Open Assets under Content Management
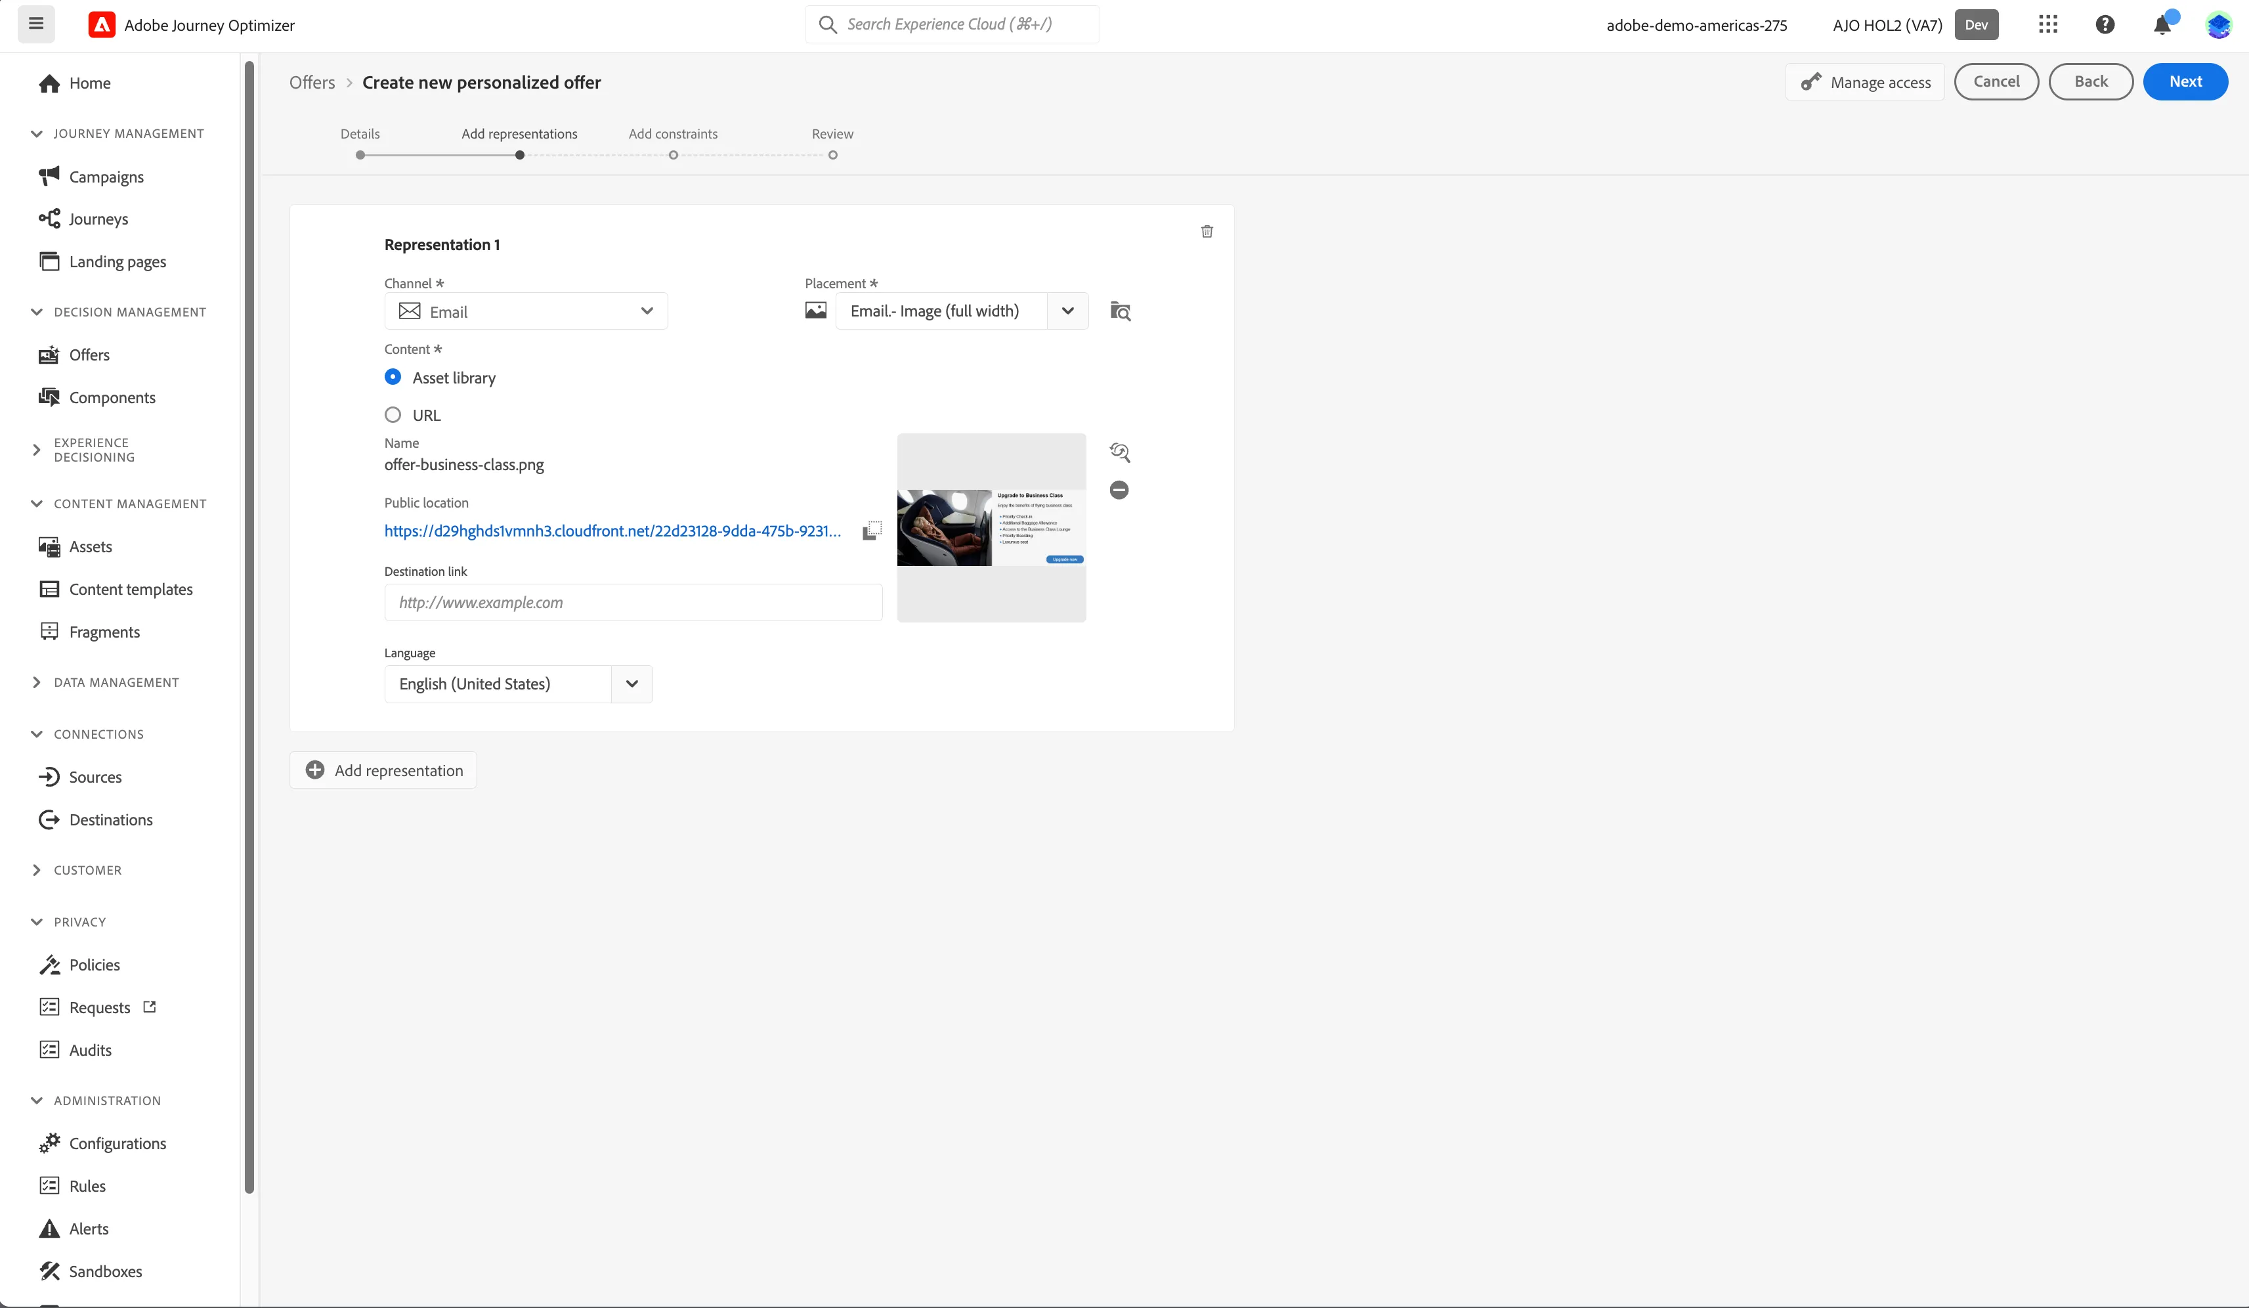2249x1308 pixels. [90, 546]
